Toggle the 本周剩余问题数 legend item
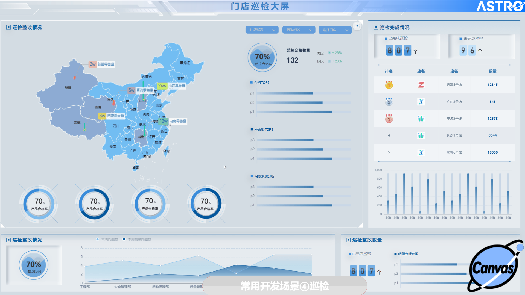 click(137, 239)
